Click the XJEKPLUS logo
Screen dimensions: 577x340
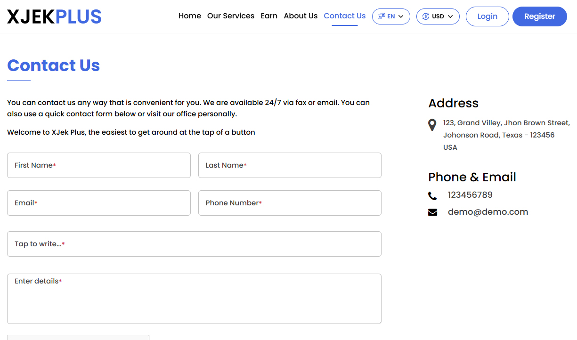pyautogui.click(x=54, y=16)
